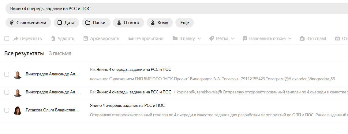Check the box for Гусакова Ольга's email

click(x=7, y=110)
